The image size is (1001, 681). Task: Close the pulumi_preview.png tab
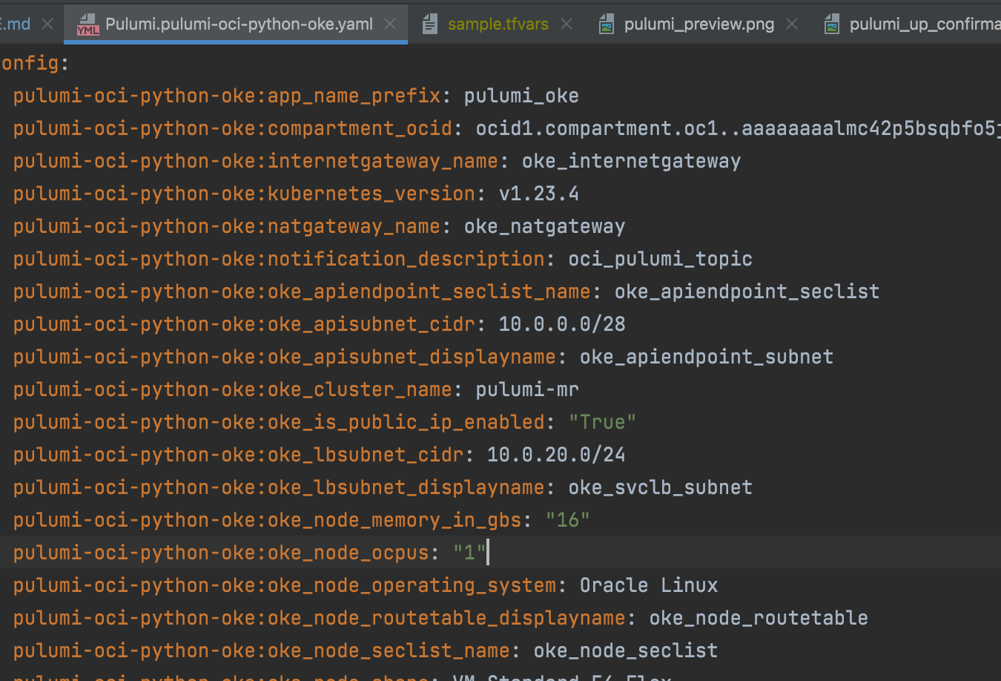[792, 24]
